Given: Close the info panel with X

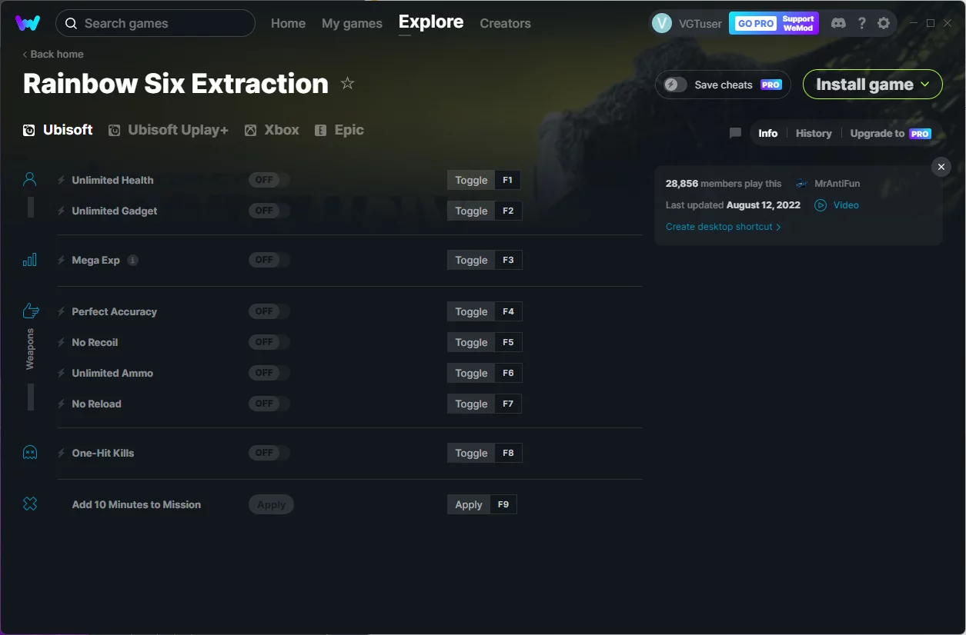Looking at the screenshot, I should [x=941, y=167].
